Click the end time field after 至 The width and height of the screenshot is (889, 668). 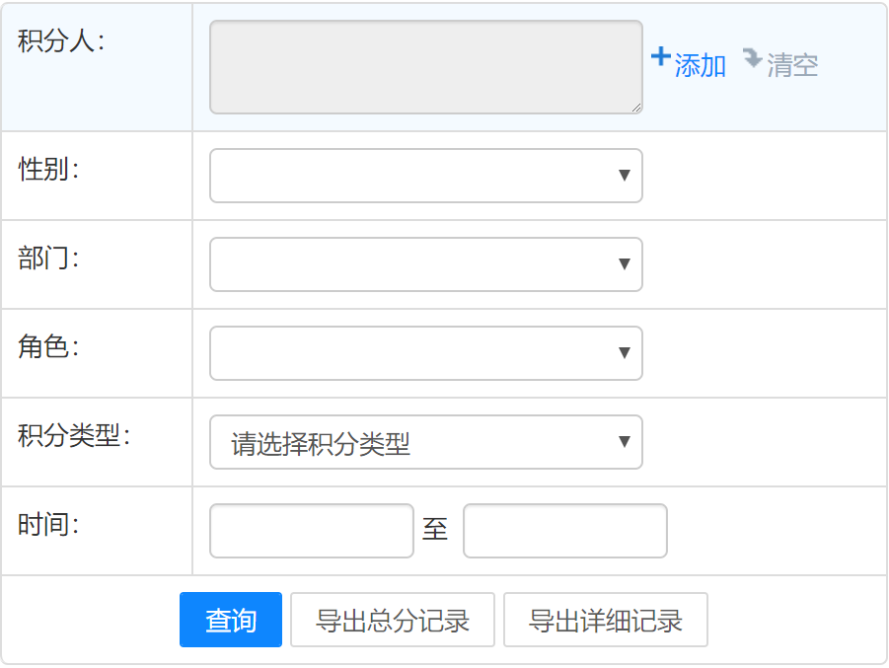click(565, 531)
